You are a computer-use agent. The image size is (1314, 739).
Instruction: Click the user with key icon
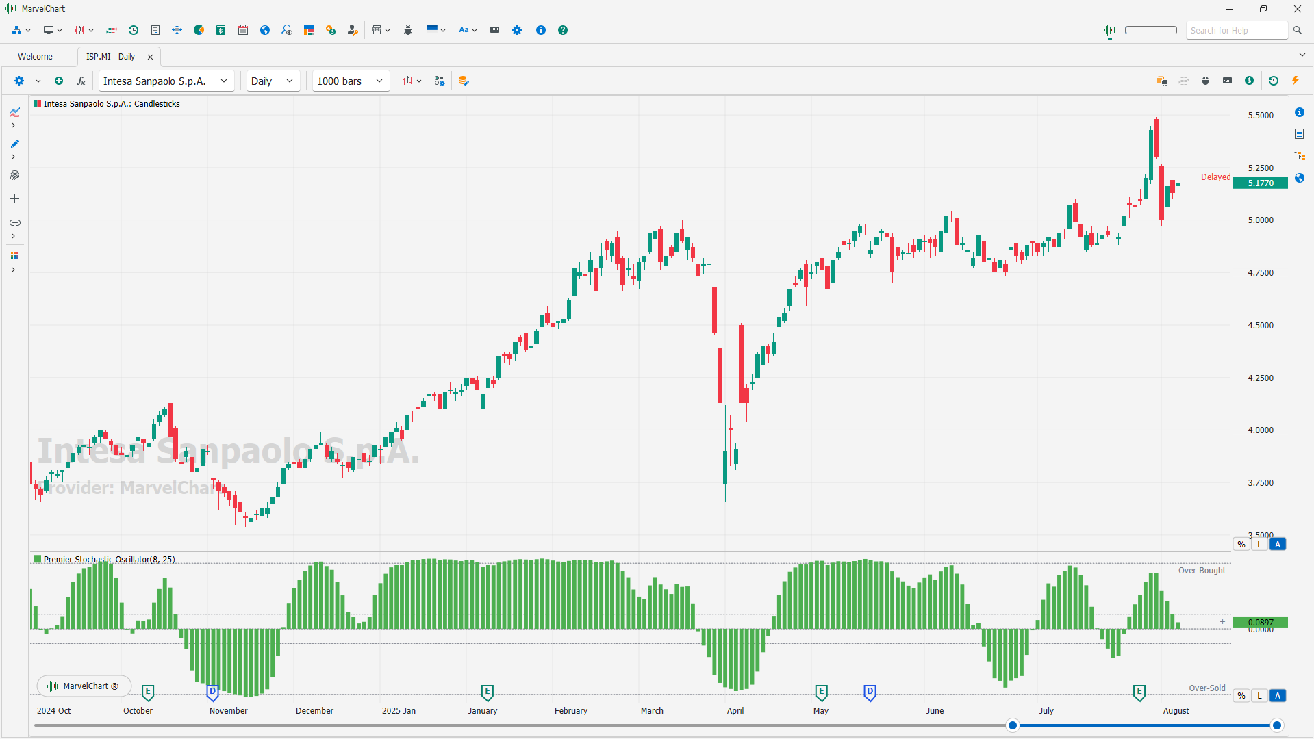[353, 30]
